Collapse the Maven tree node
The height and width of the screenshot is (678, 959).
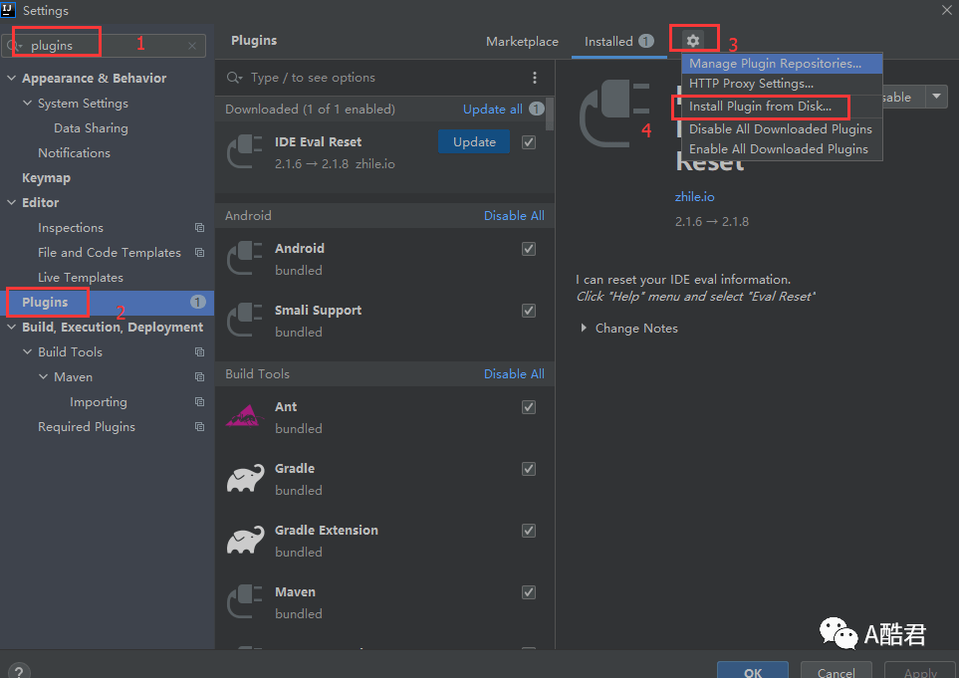point(44,377)
